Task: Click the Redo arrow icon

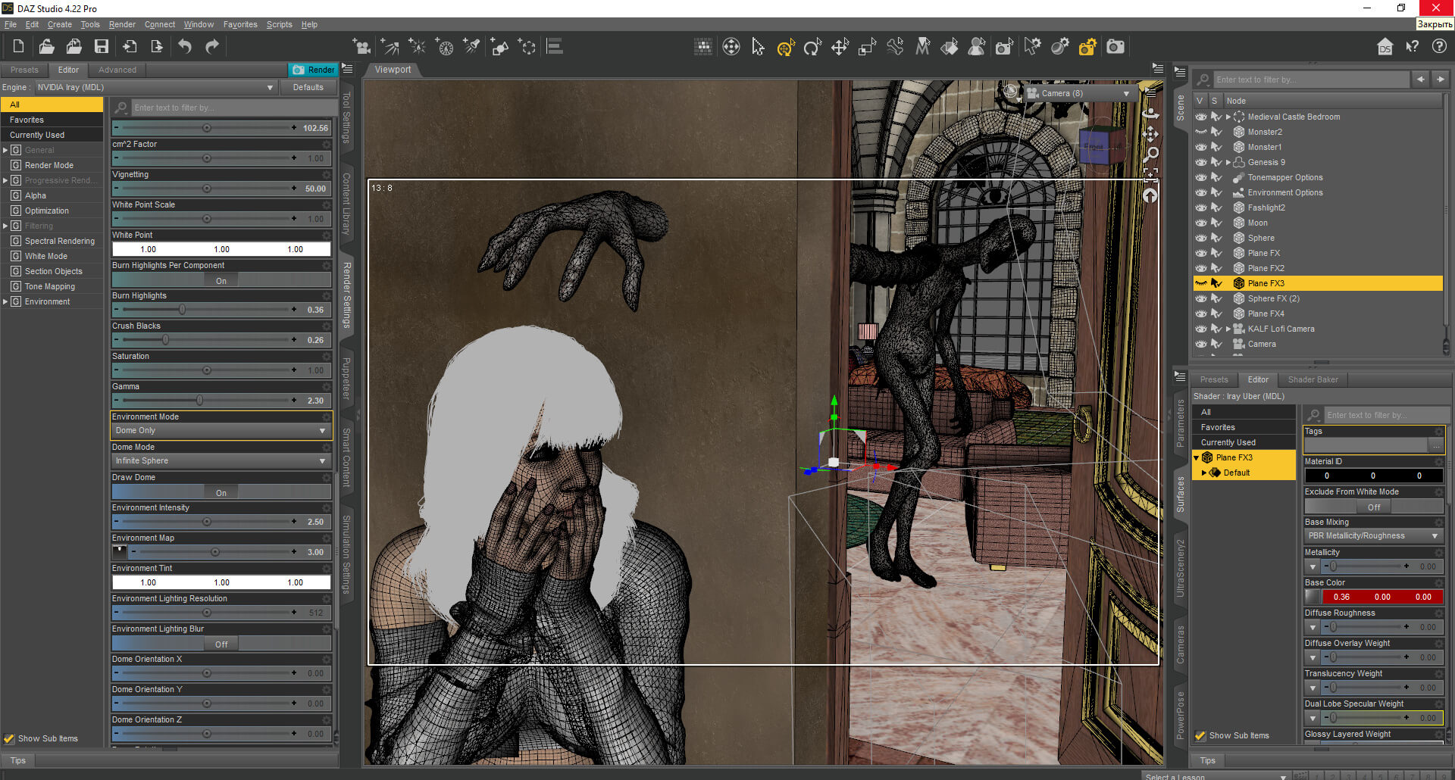Action: click(212, 46)
